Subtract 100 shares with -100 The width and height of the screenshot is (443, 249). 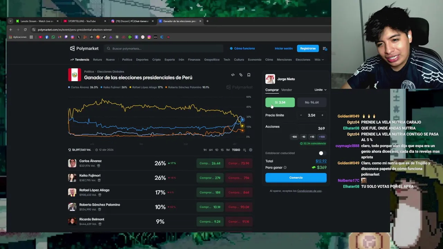[x=294, y=137]
